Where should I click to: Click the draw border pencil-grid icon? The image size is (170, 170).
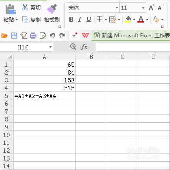[112, 20]
